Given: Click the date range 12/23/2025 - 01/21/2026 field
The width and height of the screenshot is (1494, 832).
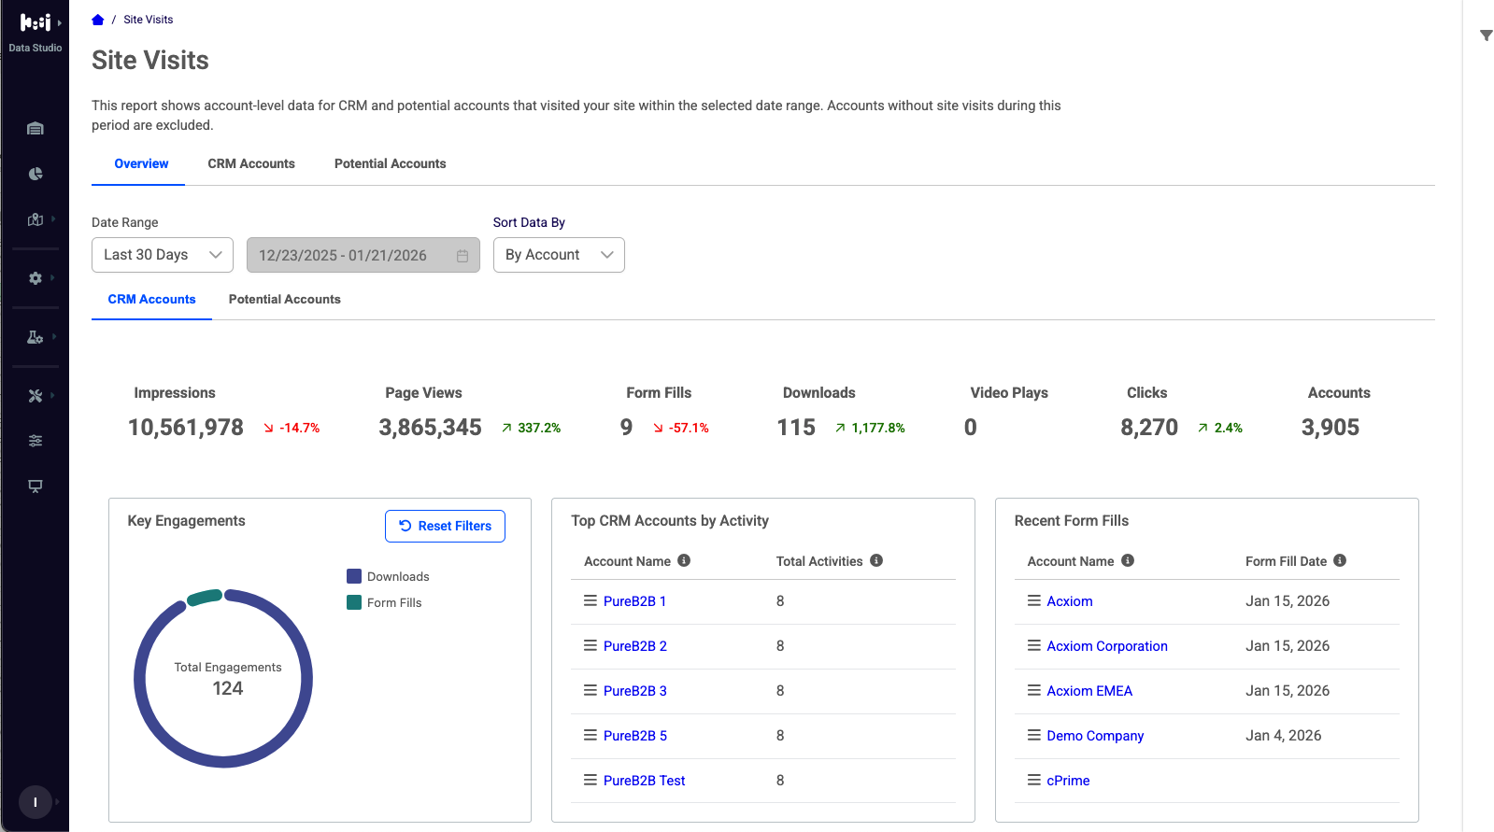Looking at the screenshot, I should 363,255.
